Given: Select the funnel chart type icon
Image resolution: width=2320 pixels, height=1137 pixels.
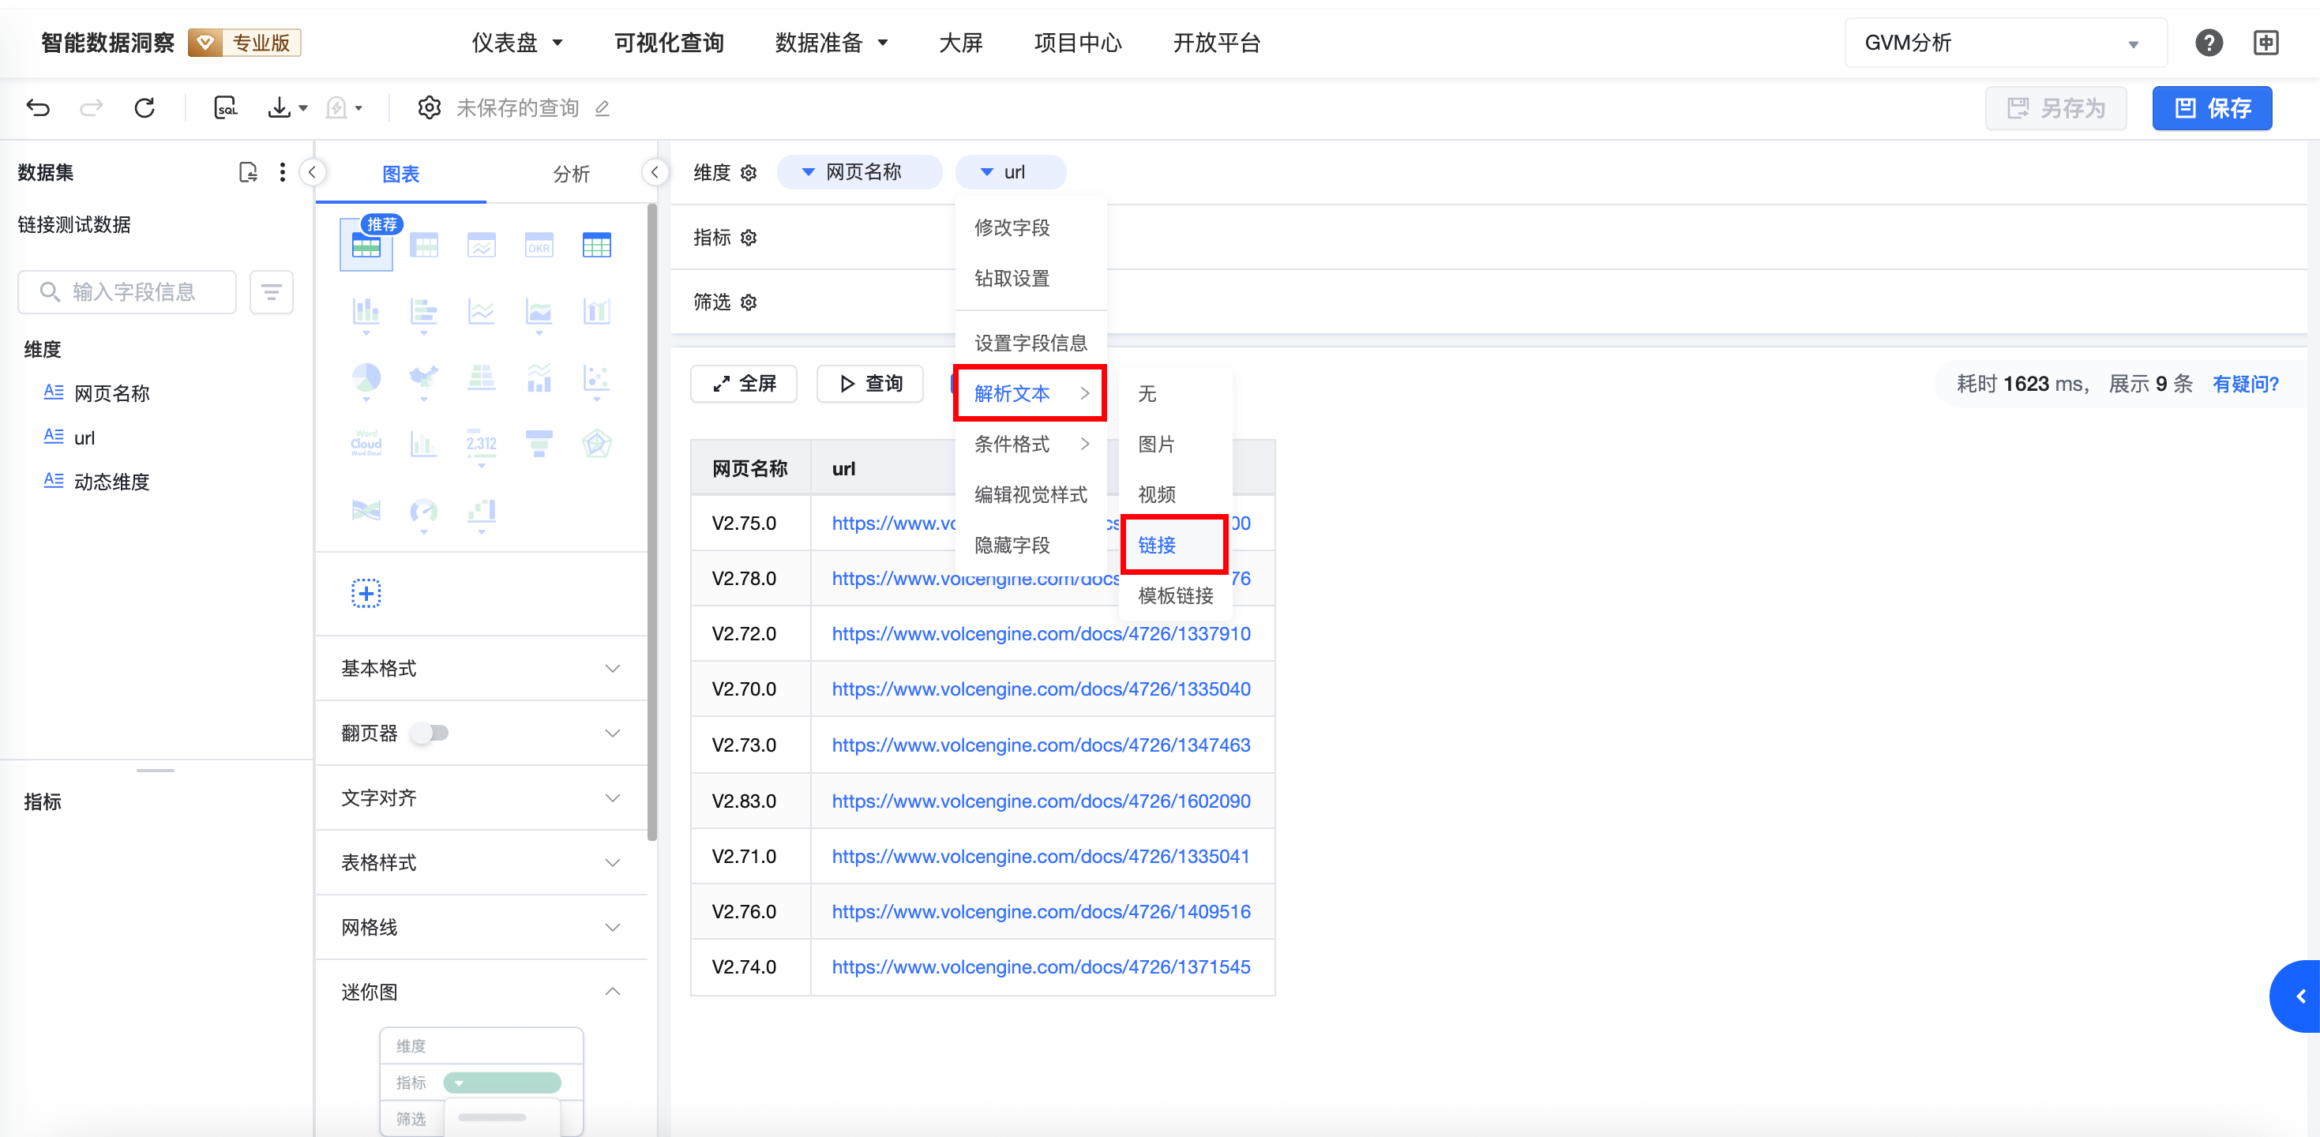Looking at the screenshot, I should [x=539, y=443].
